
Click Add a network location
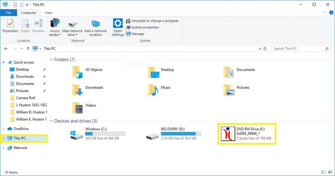(96, 28)
